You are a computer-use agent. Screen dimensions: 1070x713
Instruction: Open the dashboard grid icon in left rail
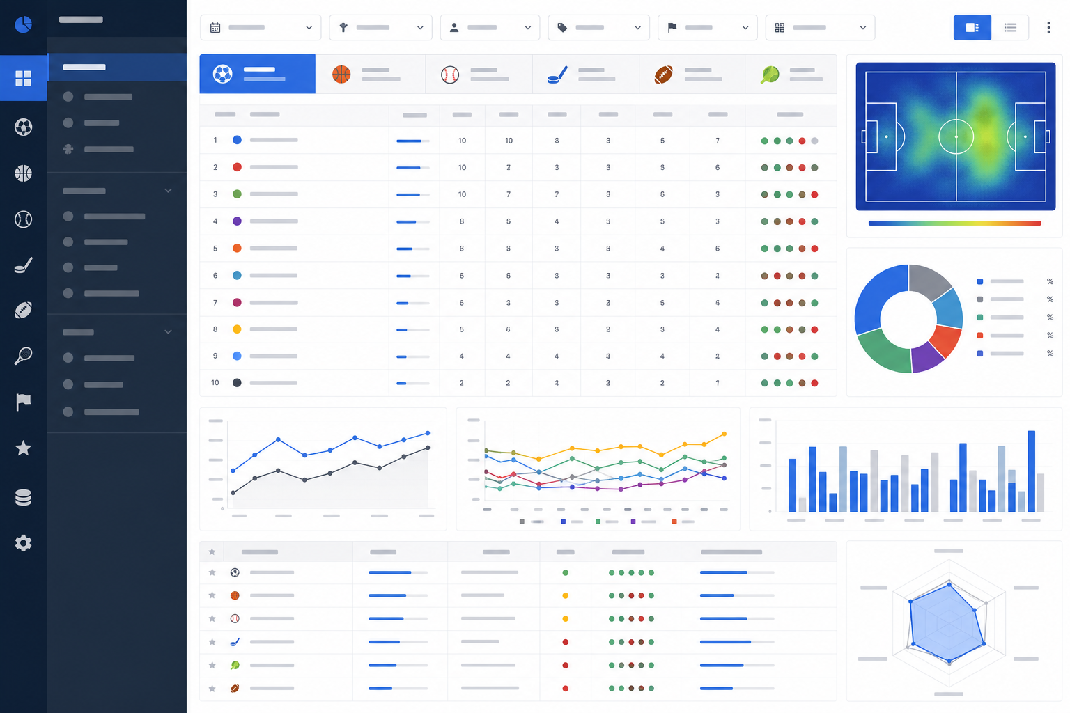pos(23,78)
